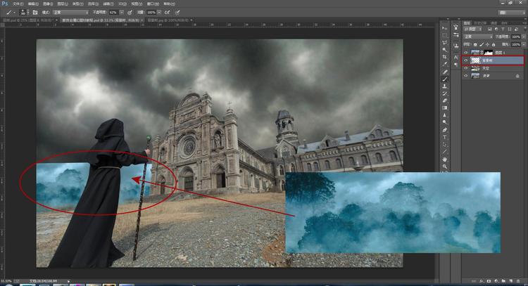Select the Crop tool
This screenshot has height=286, width=528.
444,57
